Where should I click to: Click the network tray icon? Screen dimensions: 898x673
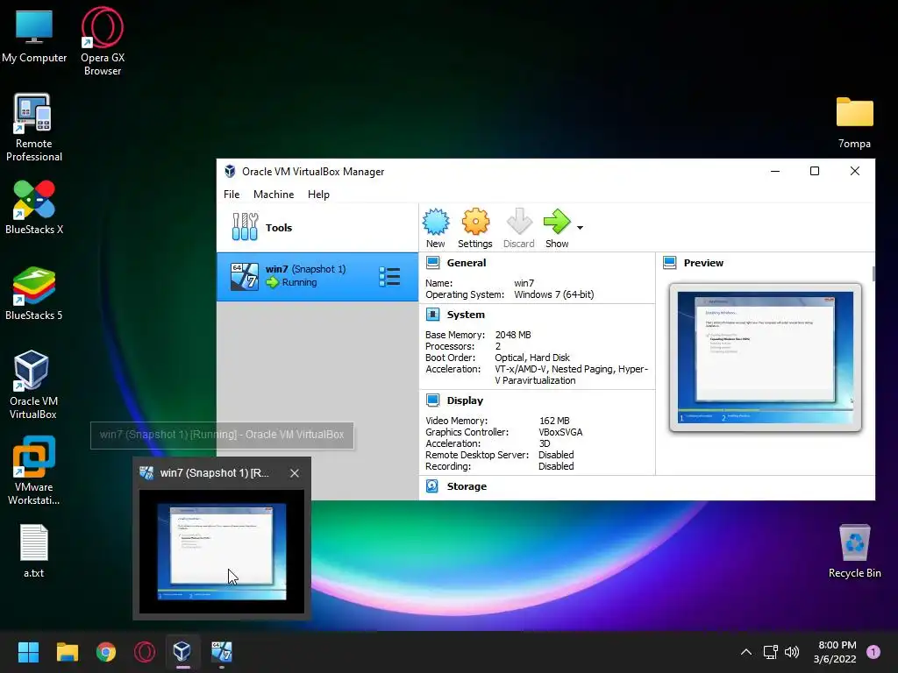(x=770, y=652)
